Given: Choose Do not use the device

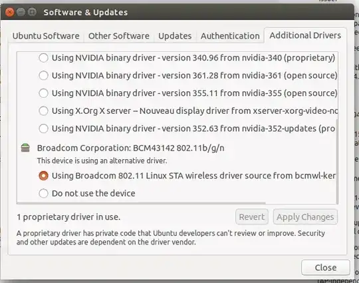Looking at the screenshot, I should coord(43,193).
